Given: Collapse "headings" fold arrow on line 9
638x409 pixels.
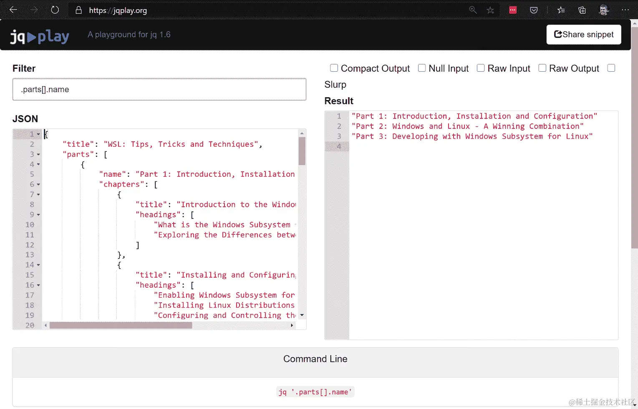Looking at the screenshot, I should [x=38, y=215].
